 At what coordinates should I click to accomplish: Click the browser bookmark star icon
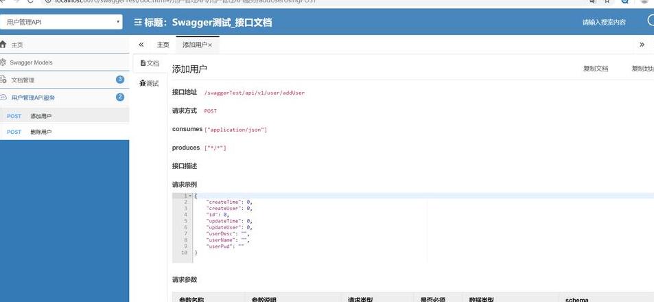click(x=607, y=1)
